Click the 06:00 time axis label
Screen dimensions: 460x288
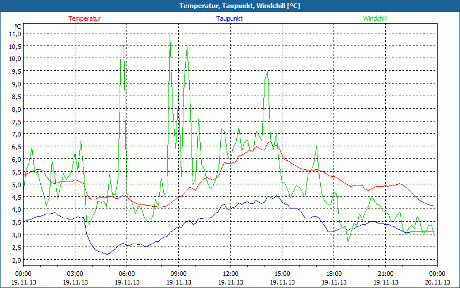click(x=127, y=274)
